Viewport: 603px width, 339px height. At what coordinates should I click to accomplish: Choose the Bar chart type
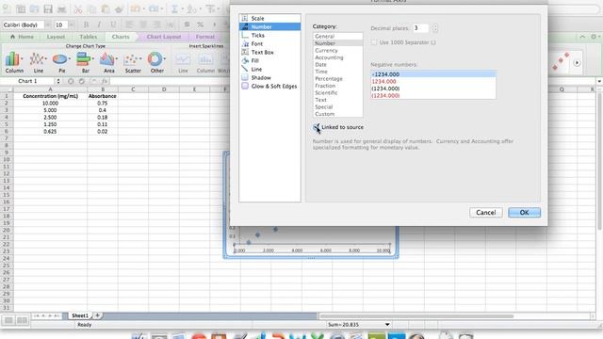86,62
